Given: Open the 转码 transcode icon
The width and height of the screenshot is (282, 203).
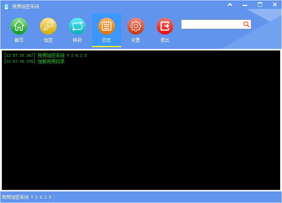Looking at the screenshot, I should pos(77,26).
